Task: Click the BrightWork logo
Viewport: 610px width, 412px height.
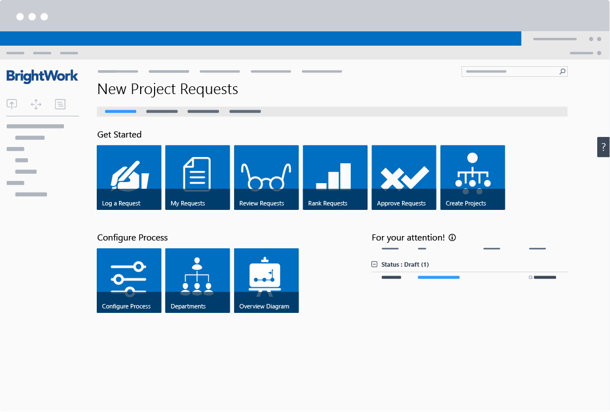Action: pyautogui.click(x=42, y=76)
